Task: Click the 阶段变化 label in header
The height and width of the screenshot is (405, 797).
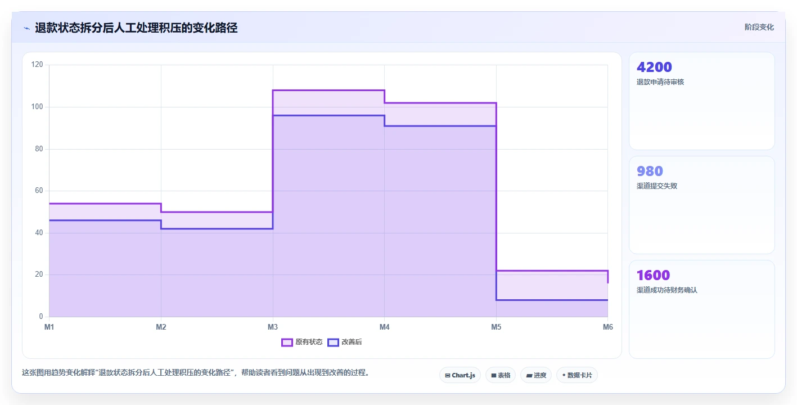Action: [x=759, y=27]
